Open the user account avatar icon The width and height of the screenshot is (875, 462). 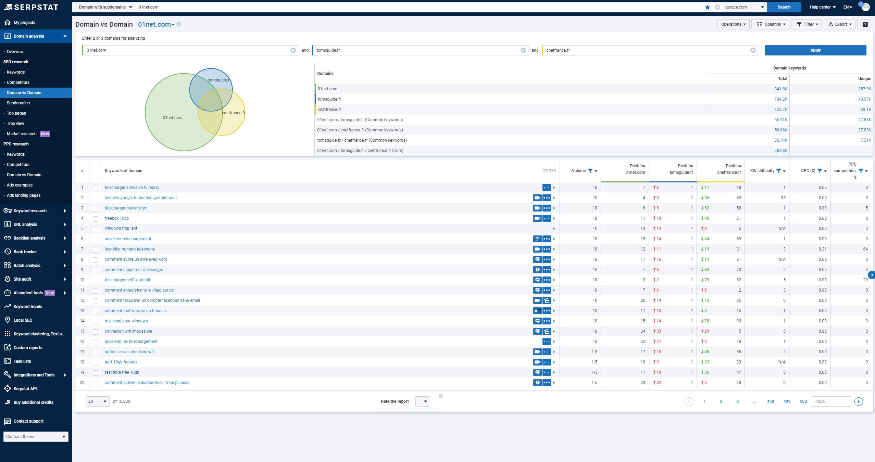(x=865, y=7)
